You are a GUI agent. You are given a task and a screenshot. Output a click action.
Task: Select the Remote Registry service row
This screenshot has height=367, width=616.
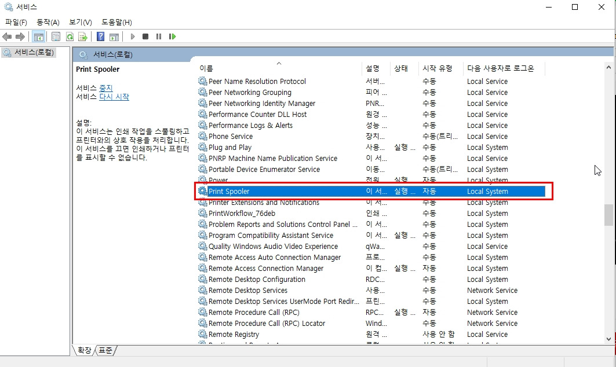click(x=371, y=335)
